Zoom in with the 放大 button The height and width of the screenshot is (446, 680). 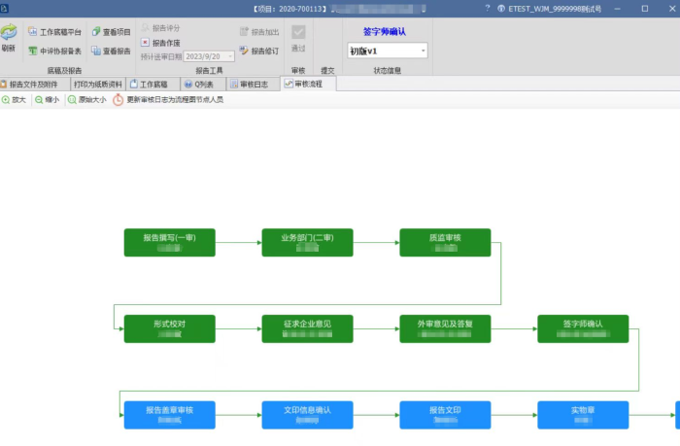tap(14, 100)
